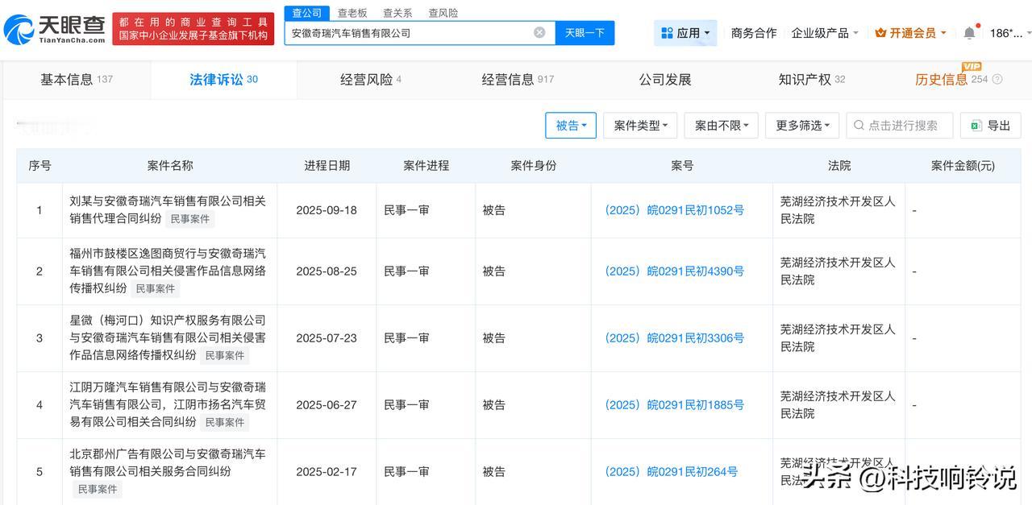1032x505 pixels.
Task: Clear the company search box via the X icon
Action: coord(539,31)
